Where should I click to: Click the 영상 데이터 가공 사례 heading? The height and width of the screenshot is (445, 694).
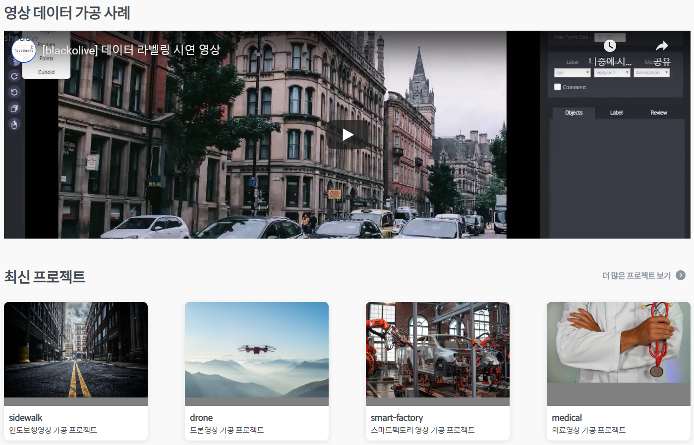[x=67, y=12]
